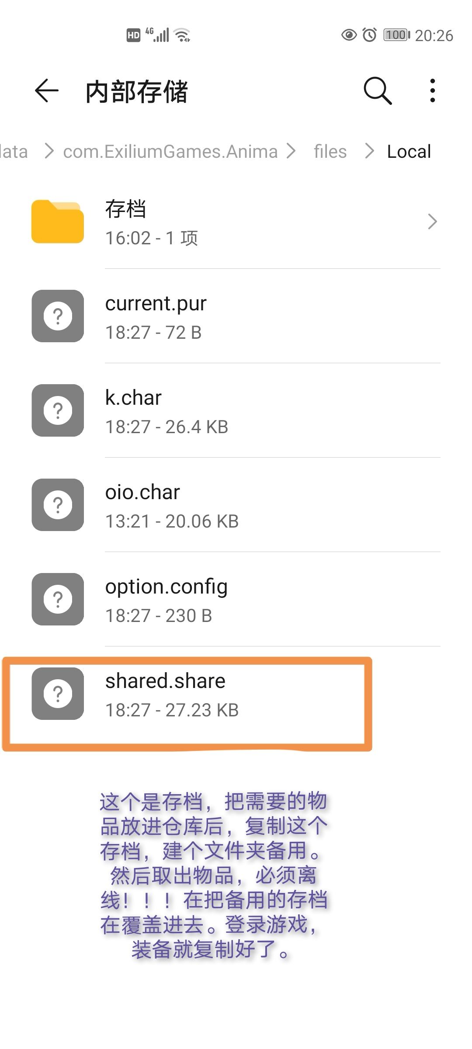Go to the files breadcrumb folder
Viewport: 472px width, 1049px height.
(x=330, y=152)
